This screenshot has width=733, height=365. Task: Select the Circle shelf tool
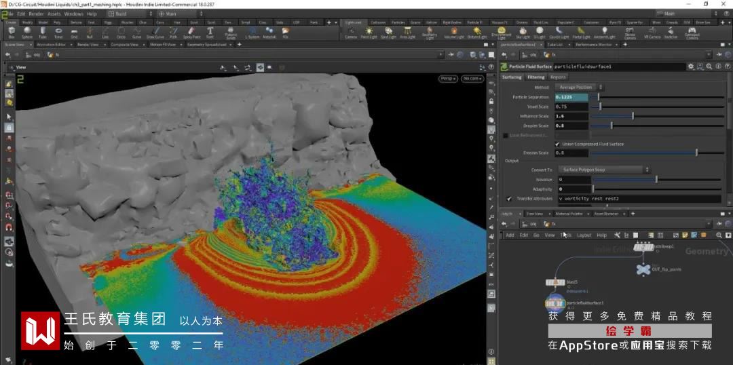click(x=121, y=33)
